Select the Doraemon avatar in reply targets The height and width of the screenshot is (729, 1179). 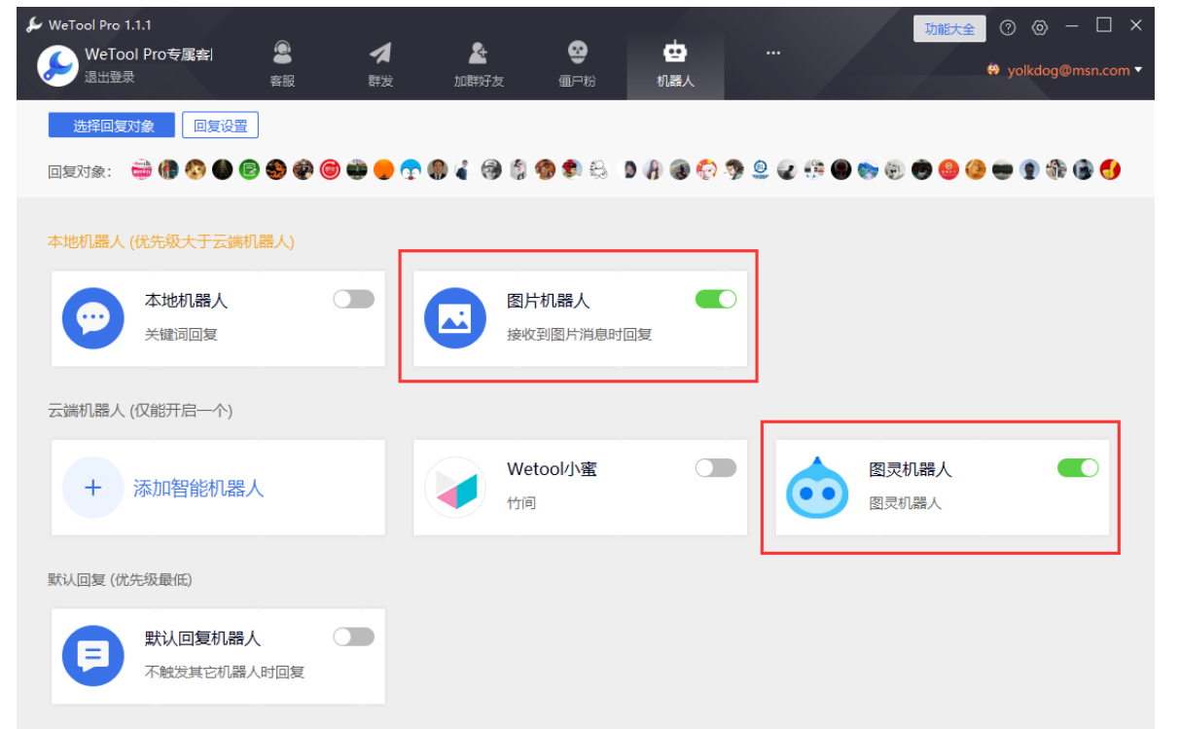point(410,170)
